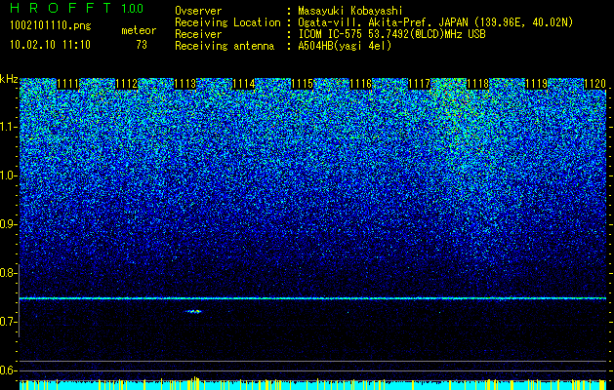Click the date stamp 10.02.10 11:10

50,45
